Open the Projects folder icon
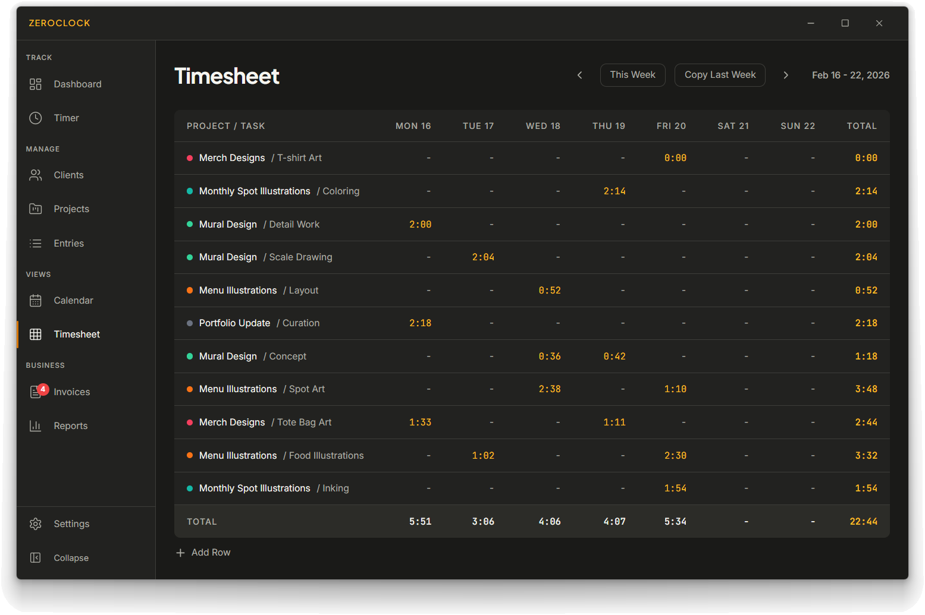This screenshot has height=615, width=925. click(36, 209)
